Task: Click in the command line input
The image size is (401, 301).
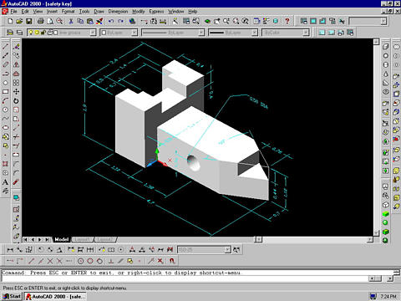Action: [184, 278]
